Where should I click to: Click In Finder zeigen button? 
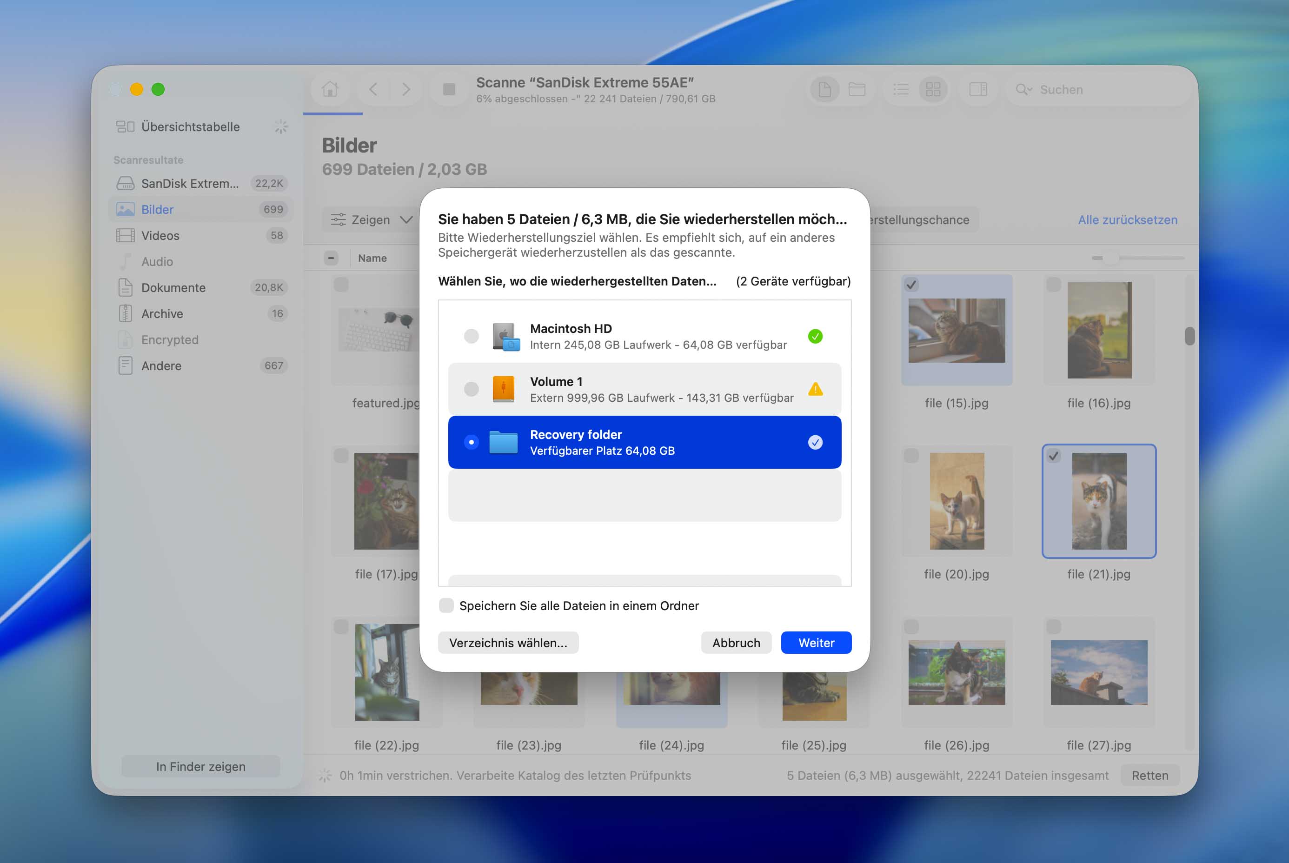(200, 766)
